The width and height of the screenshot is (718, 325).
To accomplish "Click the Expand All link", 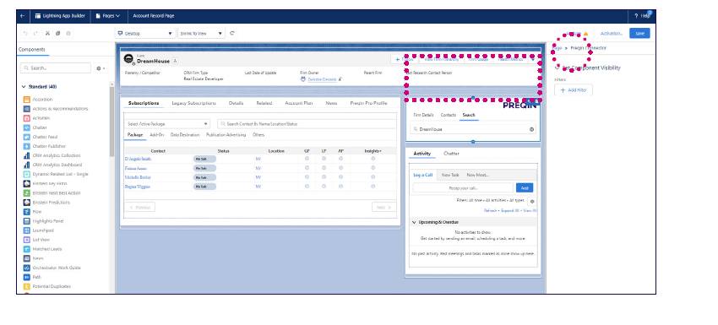I will click(x=509, y=210).
